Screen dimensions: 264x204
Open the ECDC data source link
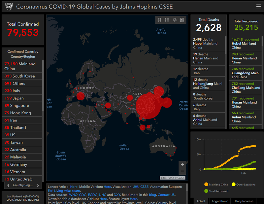coord(93,195)
